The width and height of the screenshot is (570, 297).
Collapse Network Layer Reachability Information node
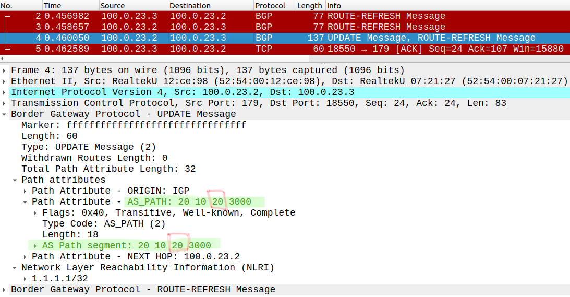point(15,268)
